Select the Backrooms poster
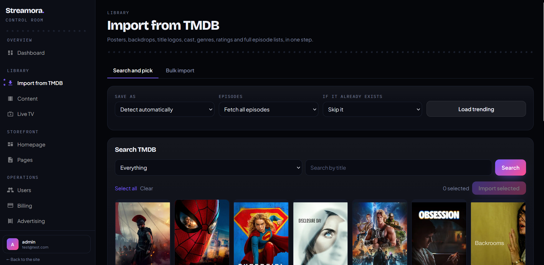Viewport: 544px width, 265px height. 498,234
